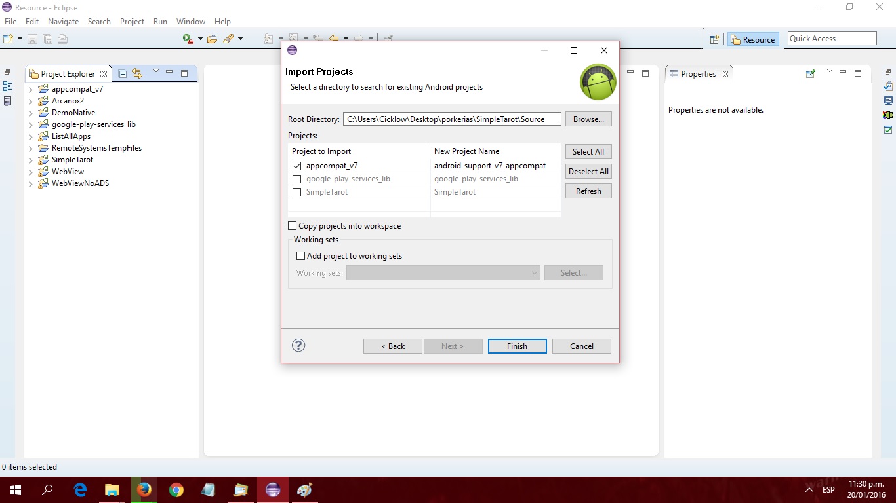Open the Edit menu

pos(32,22)
